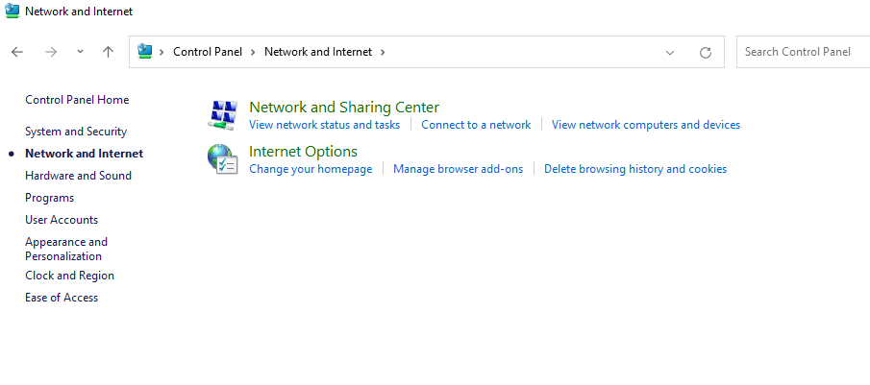
Task: Open View network status and tasks
Action: (324, 125)
